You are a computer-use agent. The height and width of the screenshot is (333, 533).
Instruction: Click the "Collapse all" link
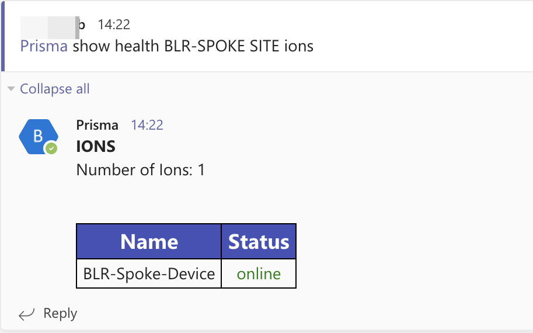[x=55, y=89]
